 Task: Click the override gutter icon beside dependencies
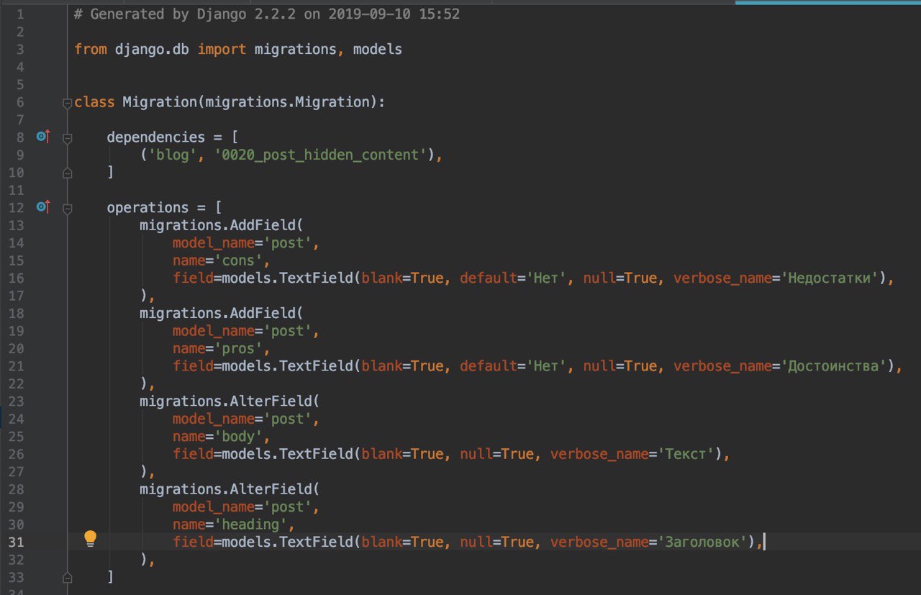(x=43, y=137)
